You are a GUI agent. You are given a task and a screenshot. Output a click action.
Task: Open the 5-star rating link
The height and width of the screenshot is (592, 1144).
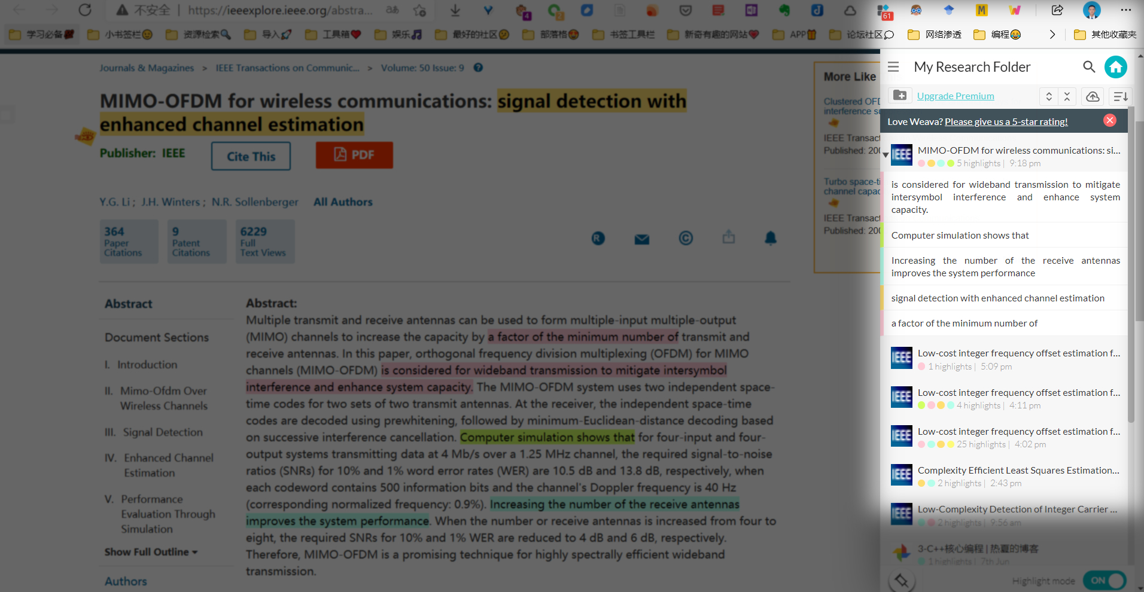tap(1006, 122)
